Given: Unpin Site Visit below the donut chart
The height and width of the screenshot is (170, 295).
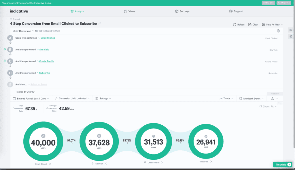Looking at the screenshot, I should [92, 163].
